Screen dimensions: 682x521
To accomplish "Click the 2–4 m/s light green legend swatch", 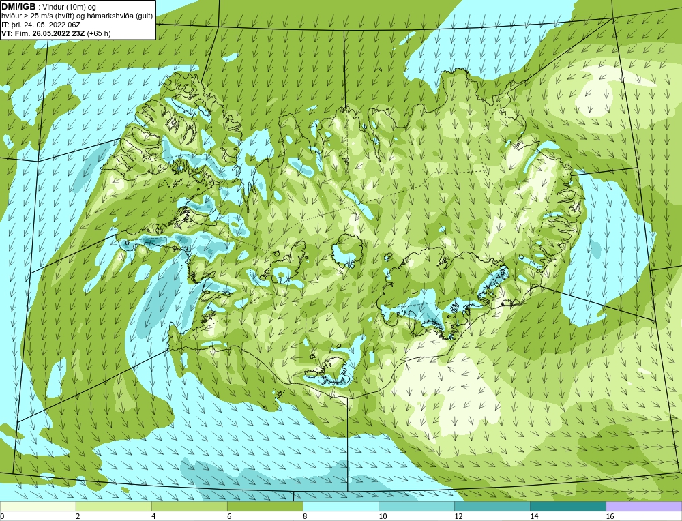I will point(114,506).
